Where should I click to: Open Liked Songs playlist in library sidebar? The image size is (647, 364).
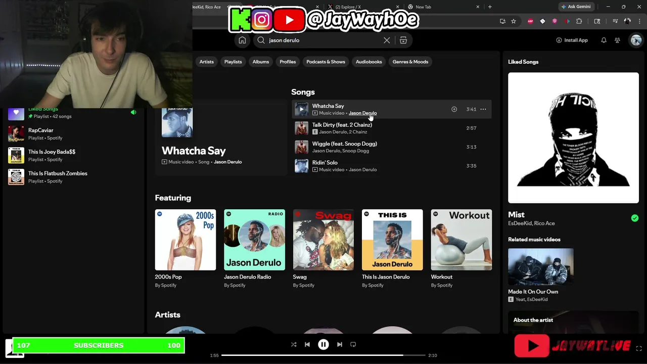point(72,113)
